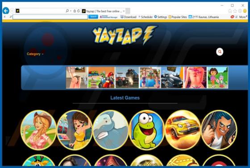The image size is (250, 168).
Task: Open the yellow race car game icon
Action: point(183,130)
